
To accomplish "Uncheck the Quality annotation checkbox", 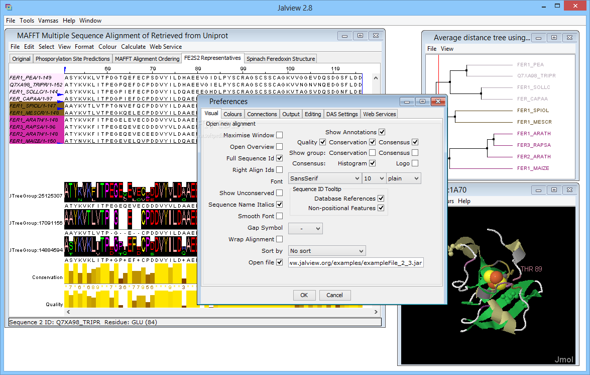I will coord(322,142).
